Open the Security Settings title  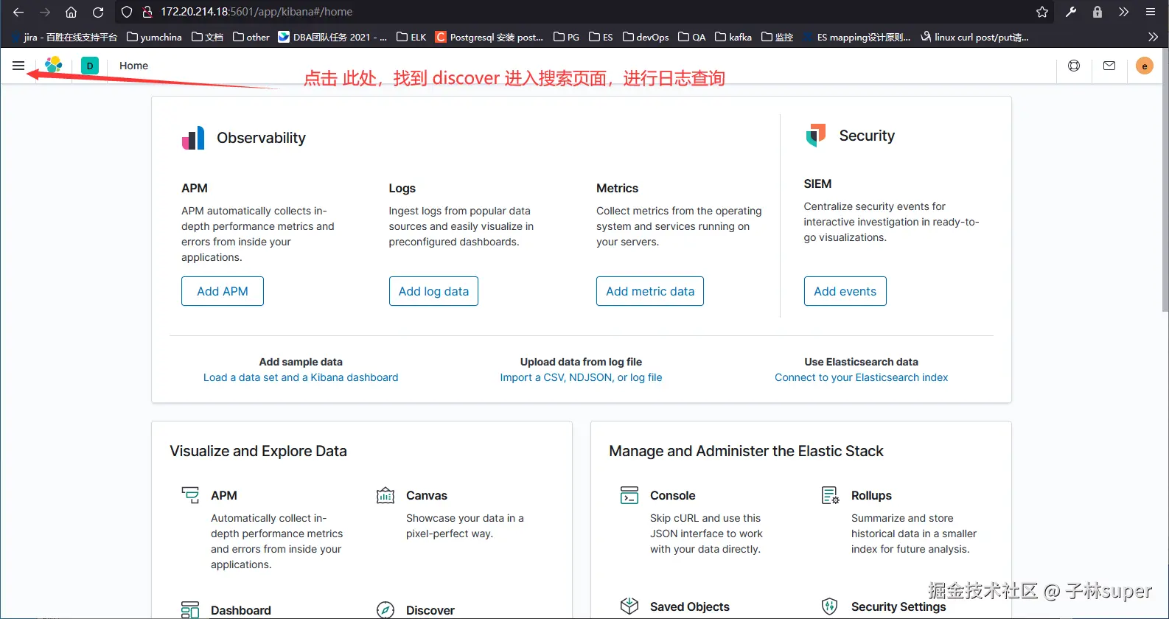coord(898,606)
